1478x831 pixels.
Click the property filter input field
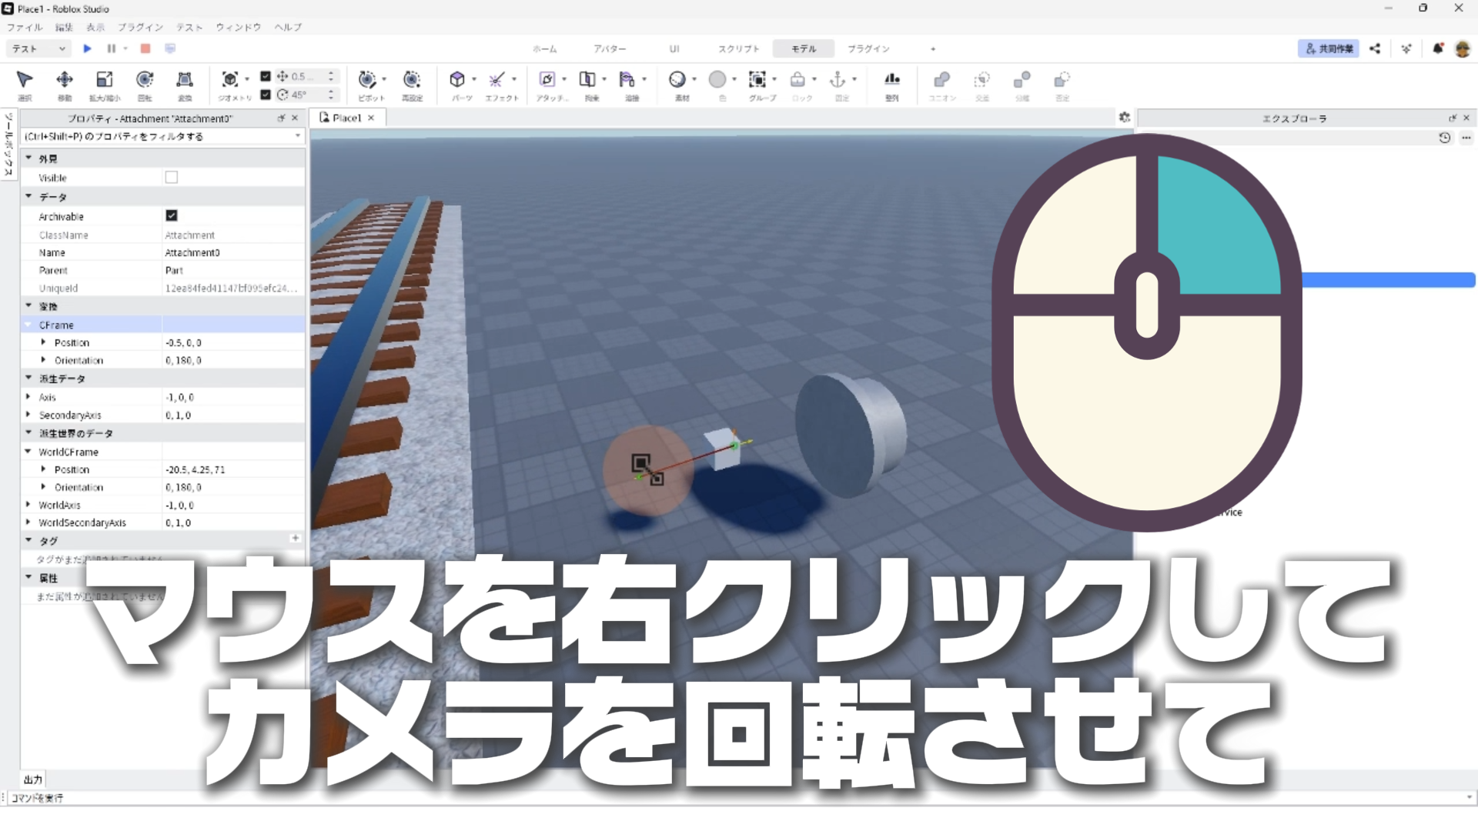154,136
